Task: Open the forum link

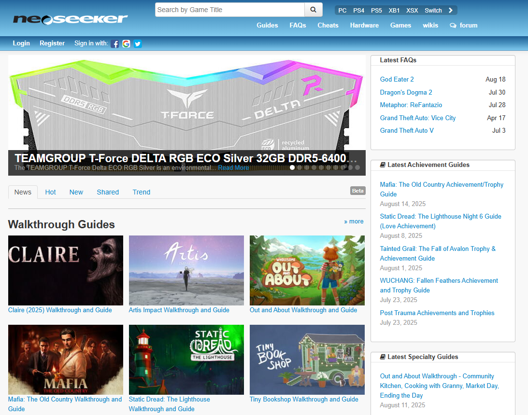Action: (x=464, y=25)
